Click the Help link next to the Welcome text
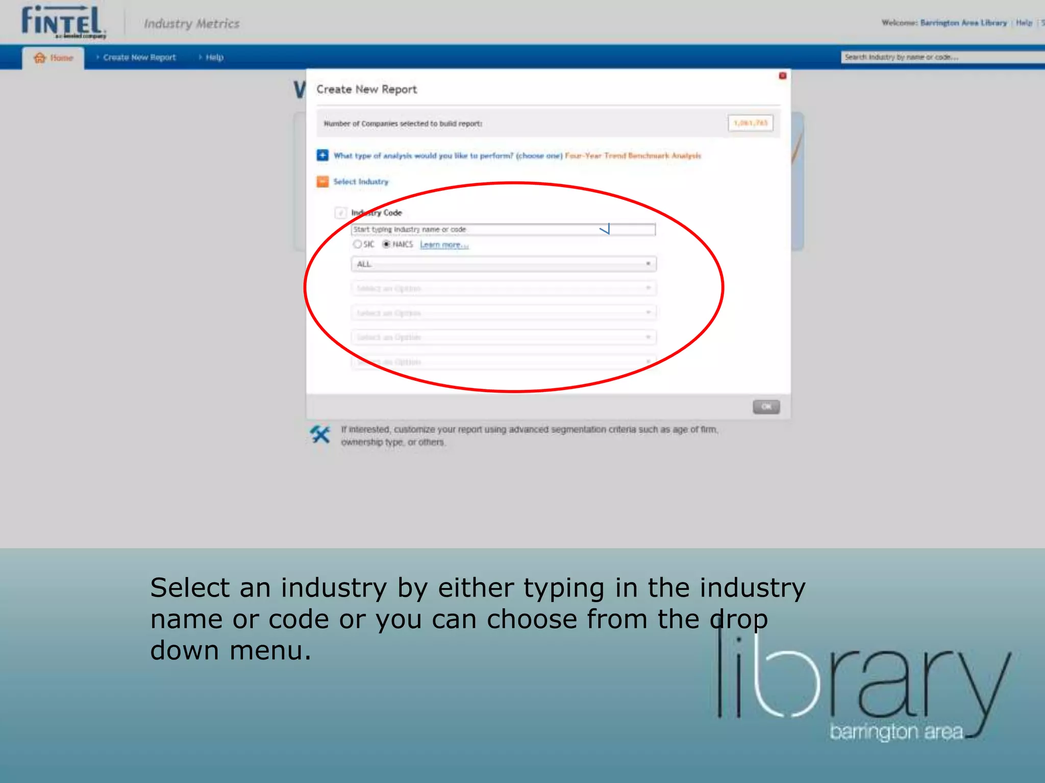The width and height of the screenshot is (1045, 783). (1024, 22)
